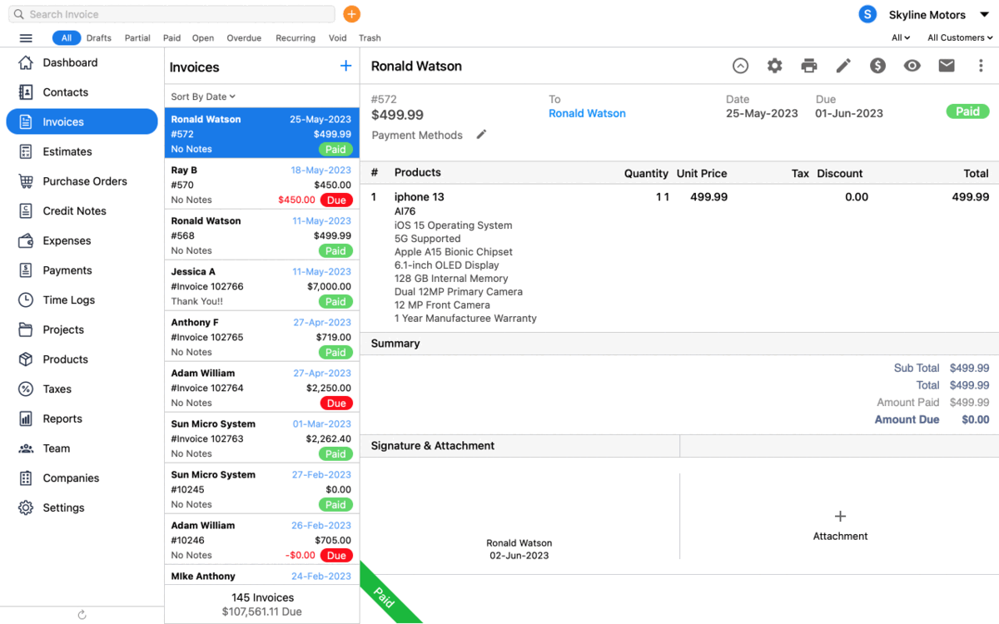Record payment with dollar icon
The image size is (999, 624).
877,66
